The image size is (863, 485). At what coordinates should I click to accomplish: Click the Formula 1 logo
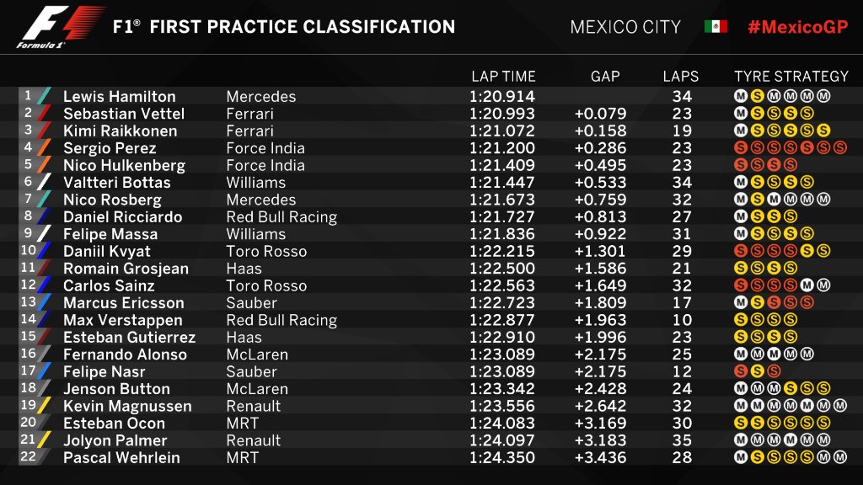pos(61,27)
